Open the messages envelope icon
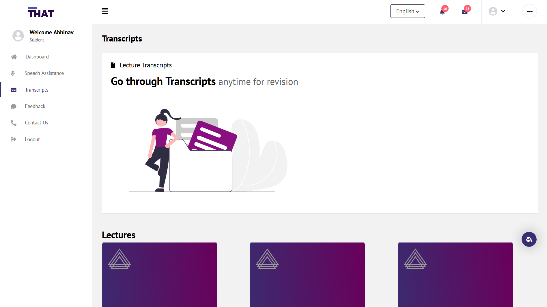Image resolution: width=547 pixels, height=307 pixels. pyautogui.click(x=464, y=12)
